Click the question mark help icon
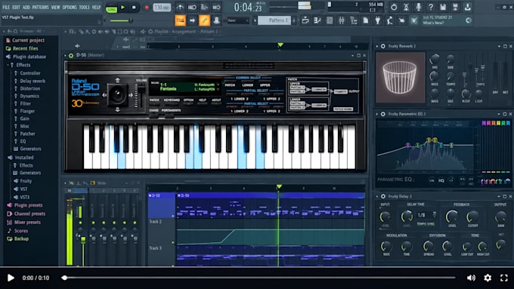Image resolution: width=514 pixels, height=289 pixels. pos(431,7)
